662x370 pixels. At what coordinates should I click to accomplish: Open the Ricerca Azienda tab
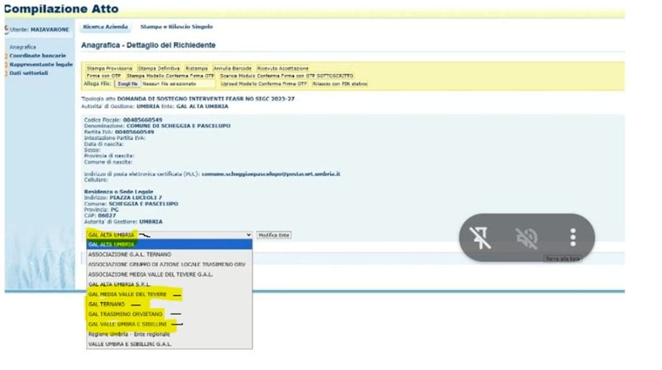point(105,27)
